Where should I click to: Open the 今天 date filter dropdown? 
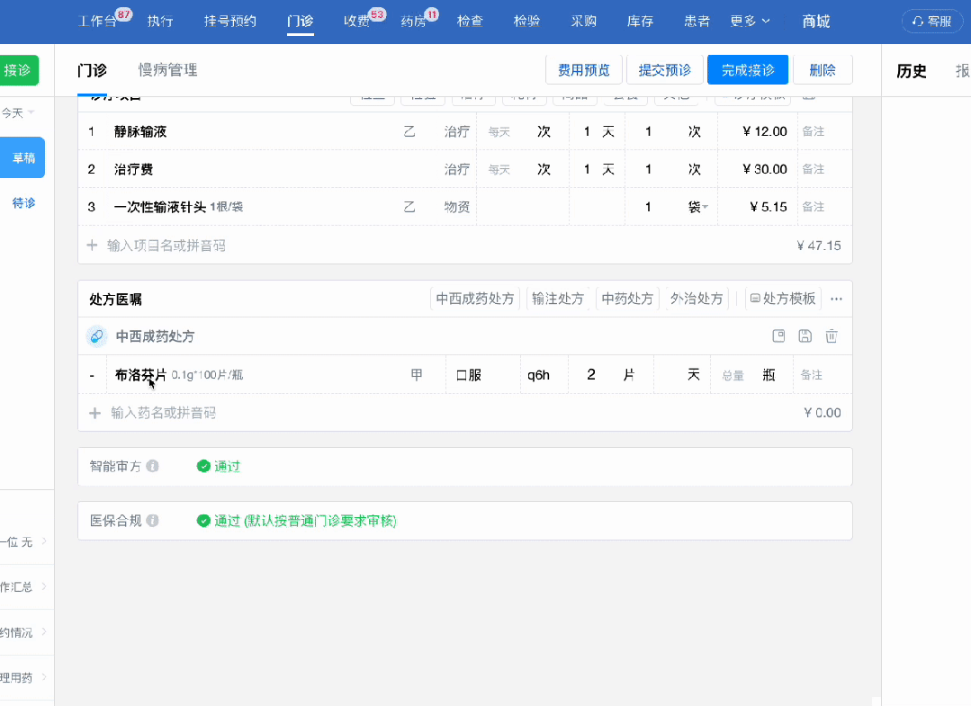coord(18,112)
